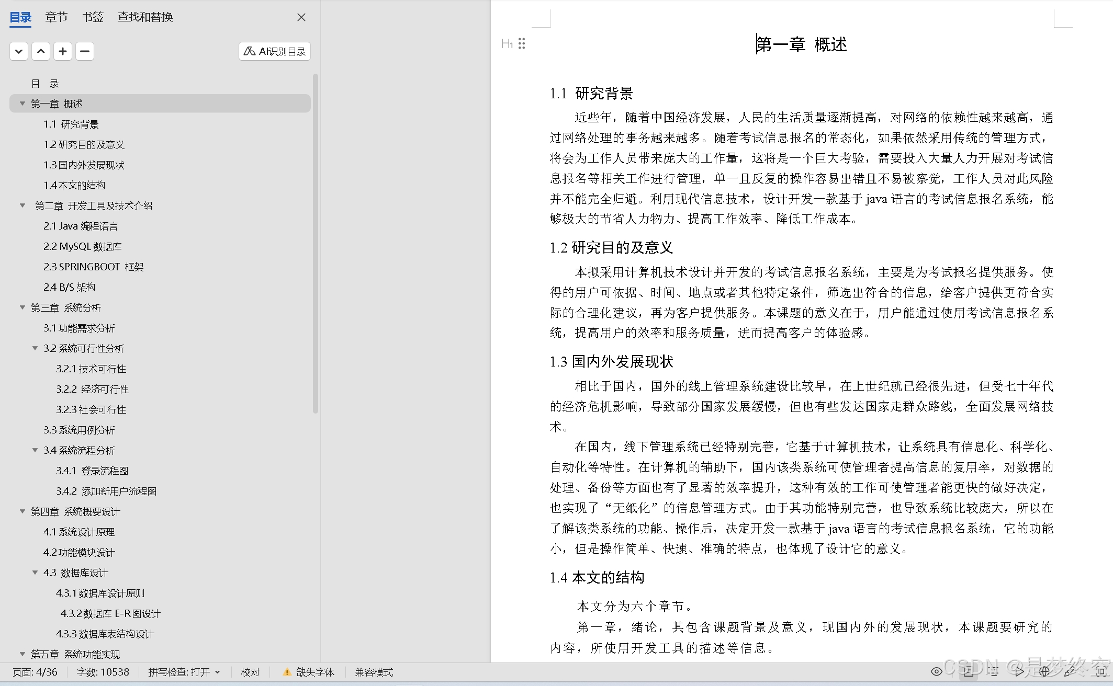Viewport: 1113px width, 686px height.
Task: Open the 查找和替换 tab
Action: point(145,17)
